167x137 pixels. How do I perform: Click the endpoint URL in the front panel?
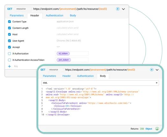pyautogui.click(x=100, y=70)
